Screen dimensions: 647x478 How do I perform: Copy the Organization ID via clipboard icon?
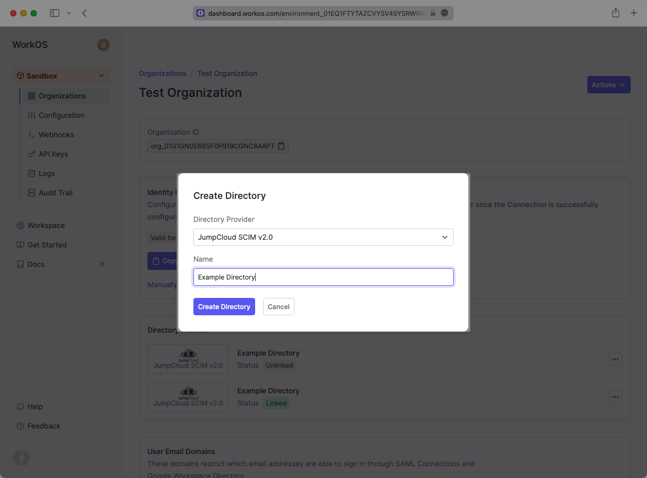(281, 146)
